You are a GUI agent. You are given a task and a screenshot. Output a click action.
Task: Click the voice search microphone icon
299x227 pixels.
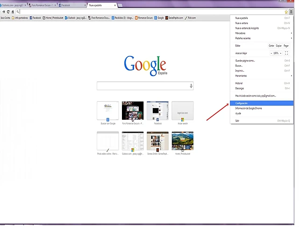tap(191, 86)
